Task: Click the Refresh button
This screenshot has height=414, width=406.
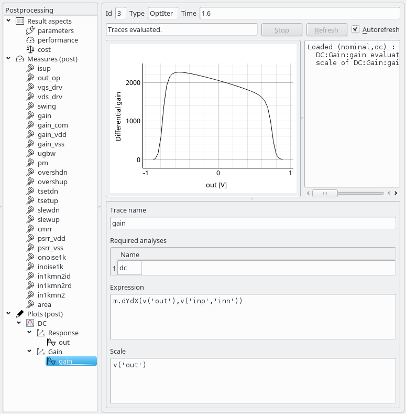Action: pyautogui.click(x=326, y=30)
